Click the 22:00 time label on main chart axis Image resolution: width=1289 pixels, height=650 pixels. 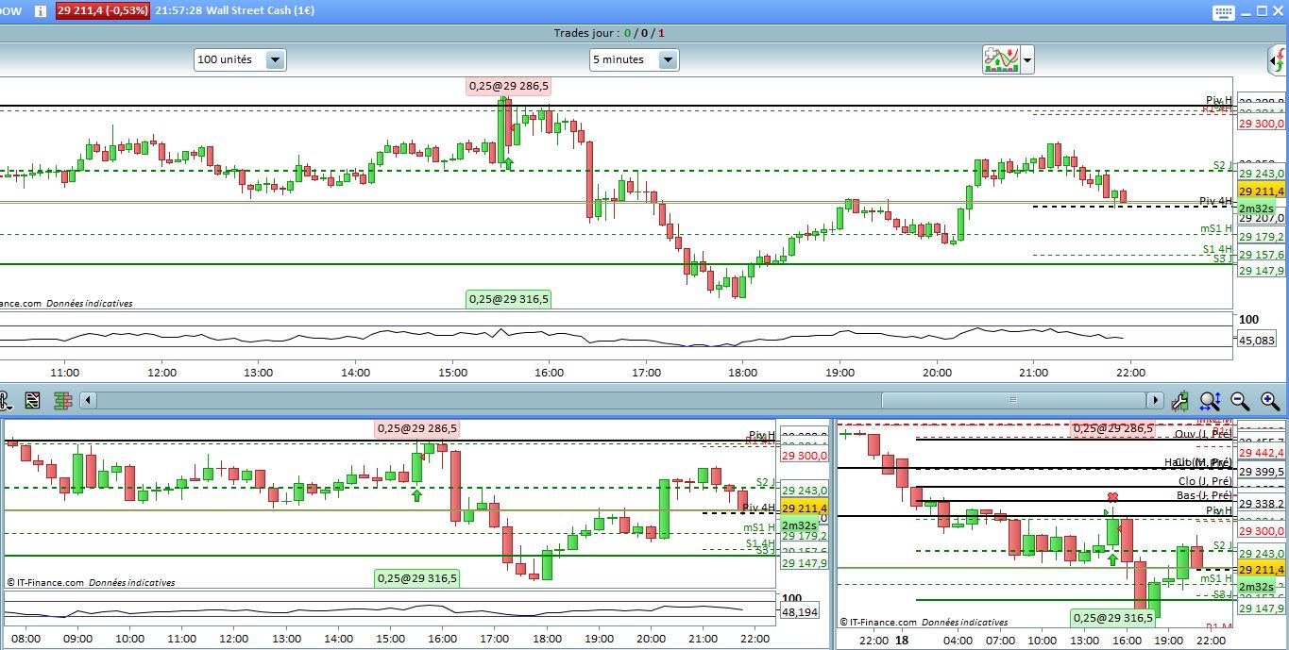point(1130,372)
